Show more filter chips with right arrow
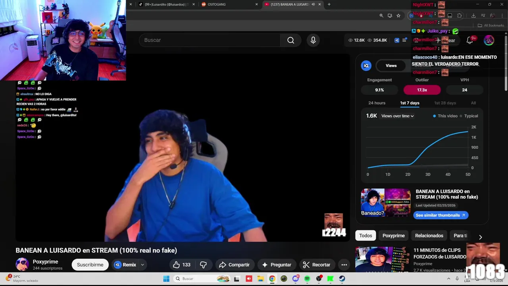This screenshot has width=508, height=286. pos(480,237)
